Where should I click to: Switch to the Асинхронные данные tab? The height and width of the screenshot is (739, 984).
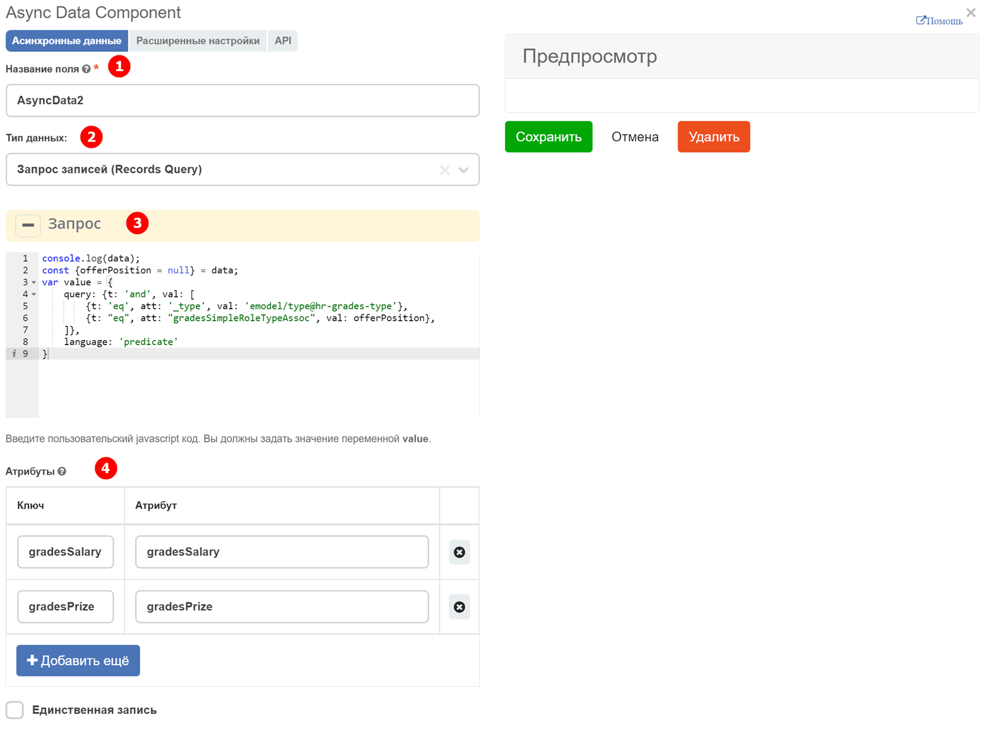(67, 41)
